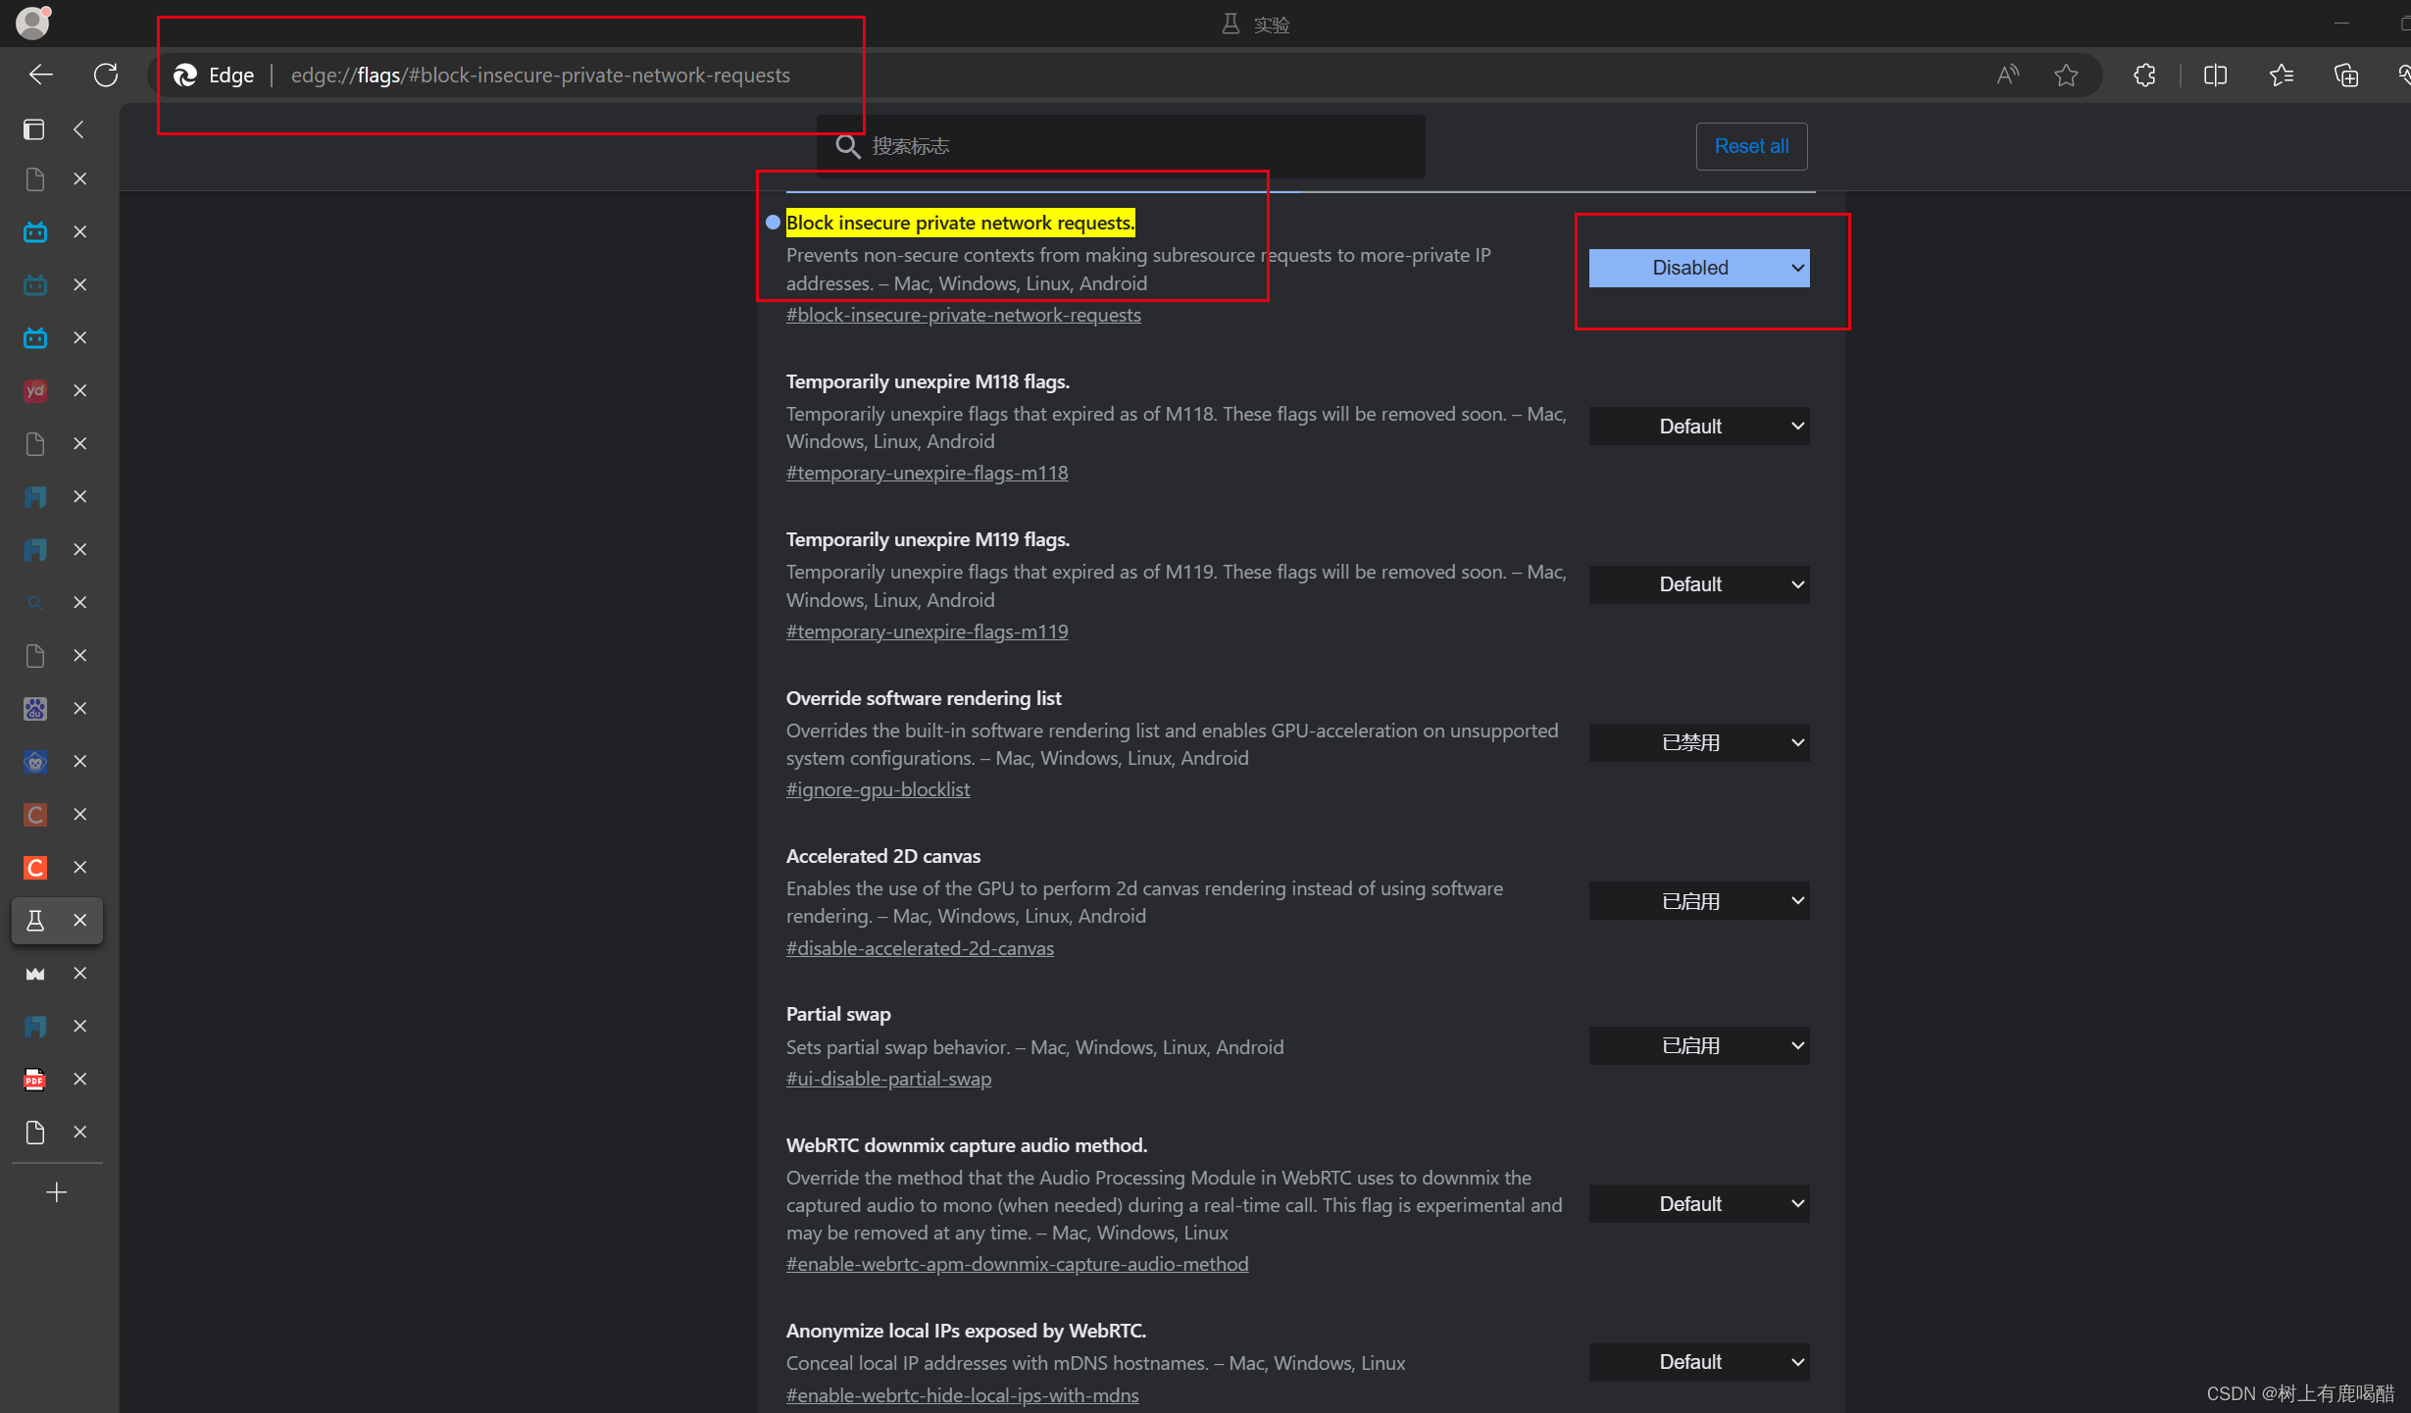
Task: Collapse the vertical tabs pane chevron
Action: [x=78, y=129]
